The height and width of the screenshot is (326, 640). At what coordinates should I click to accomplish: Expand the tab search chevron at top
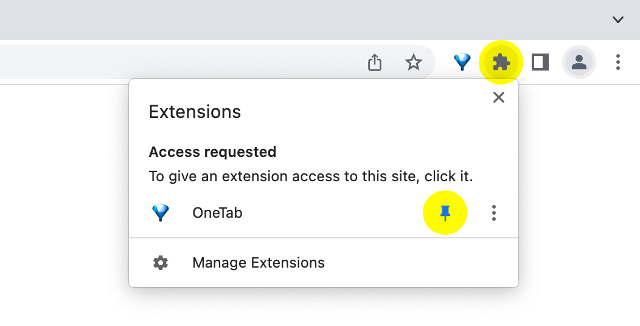[618, 19]
